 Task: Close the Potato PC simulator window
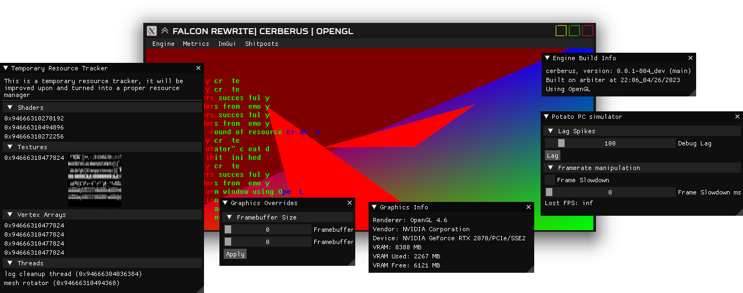pos(737,117)
